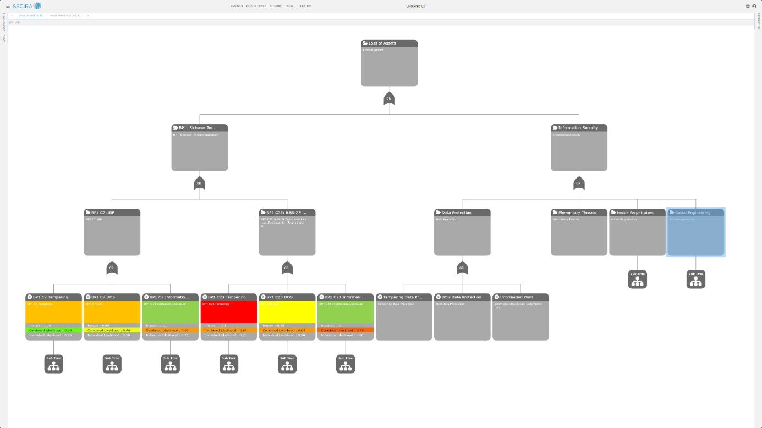
Task: Open the Actions menu
Action: pos(276,6)
